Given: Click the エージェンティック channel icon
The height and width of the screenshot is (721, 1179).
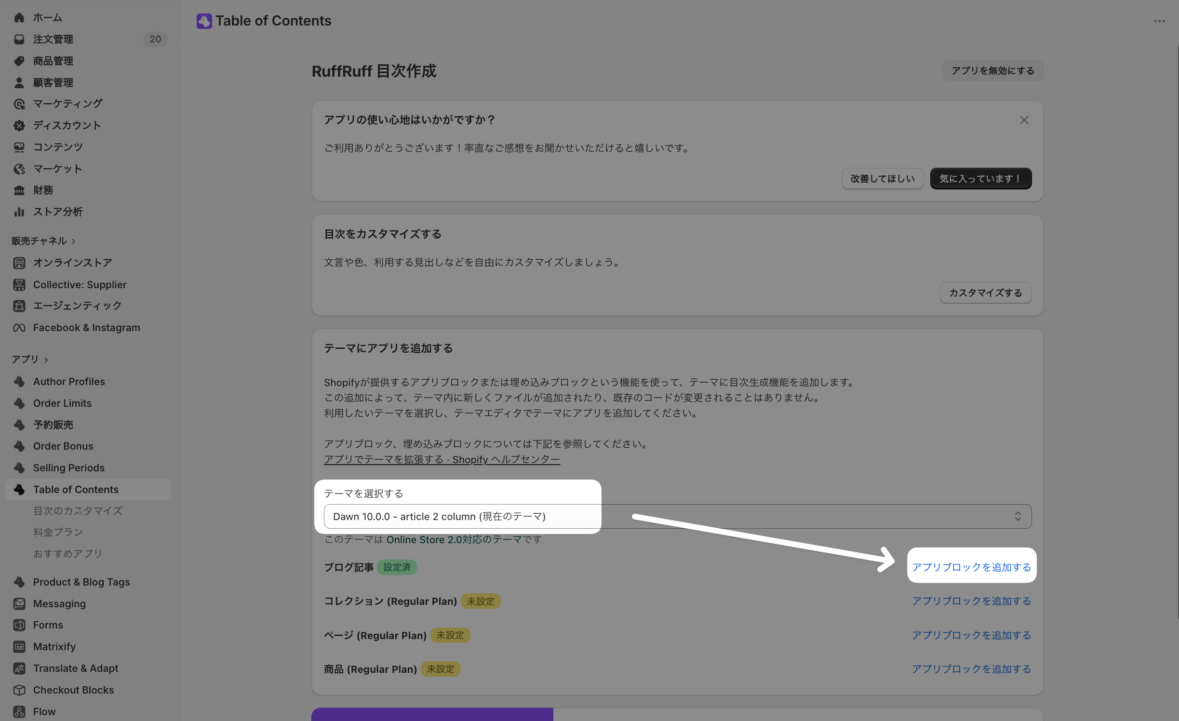Looking at the screenshot, I should 19,306.
